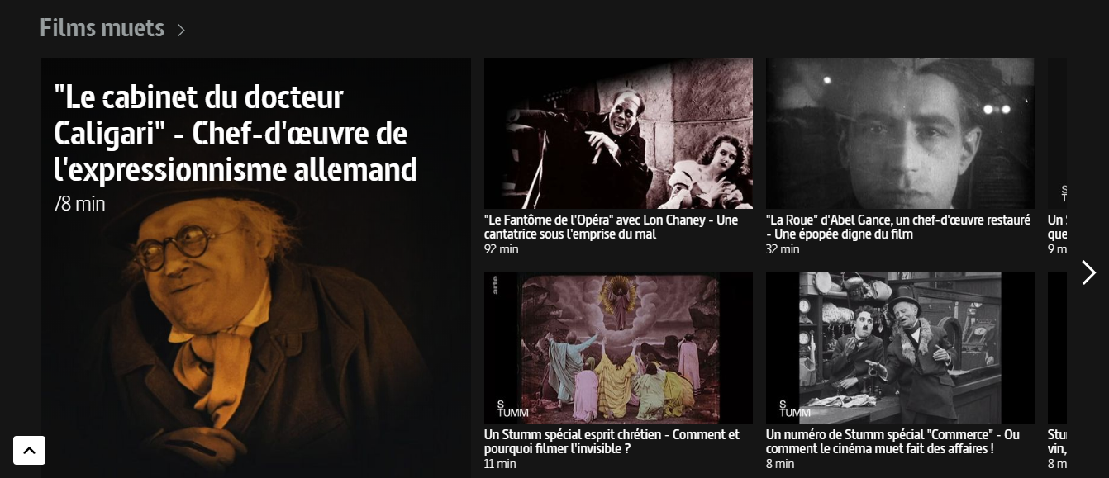Open the La Roue d'Abel Gance title link
The width and height of the screenshot is (1109, 478).
pyautogui.click(x=898, y=227)
